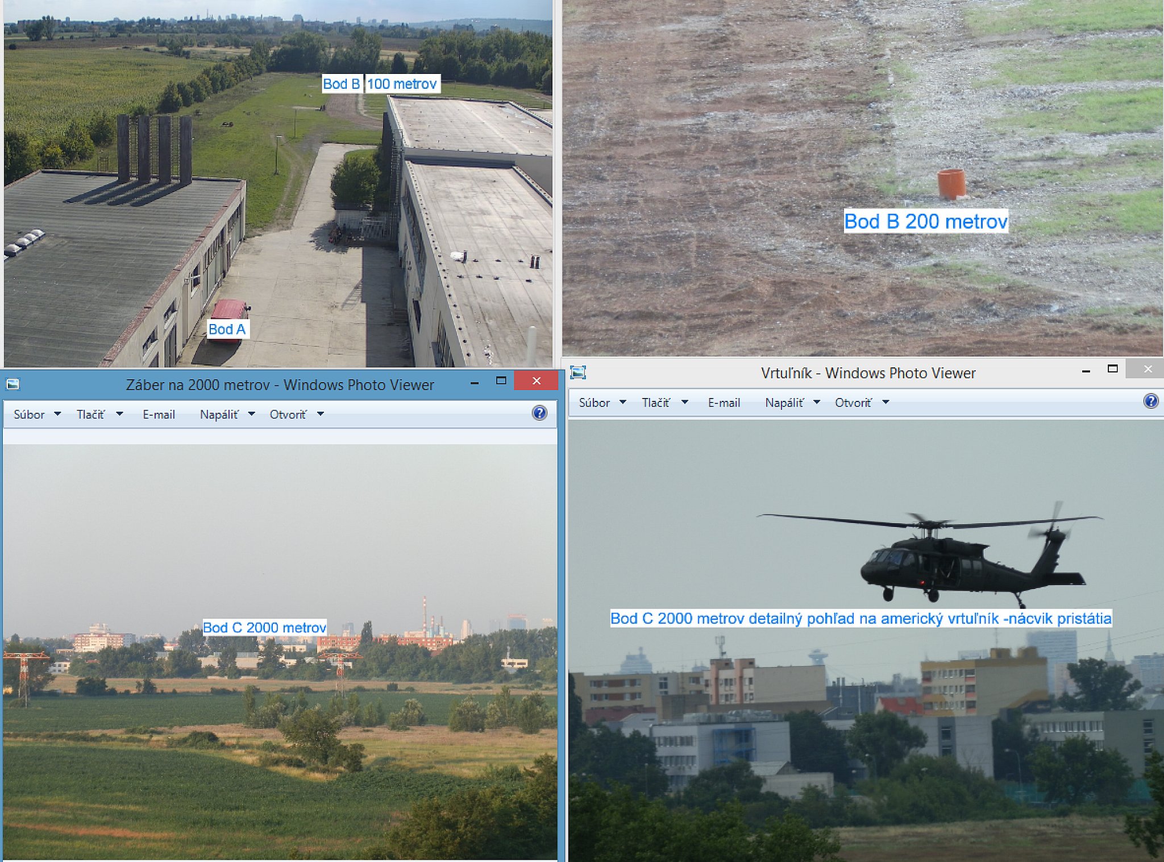Click the Vrtuľník - Windows Photo Viewer title text

tap(868, 373)
